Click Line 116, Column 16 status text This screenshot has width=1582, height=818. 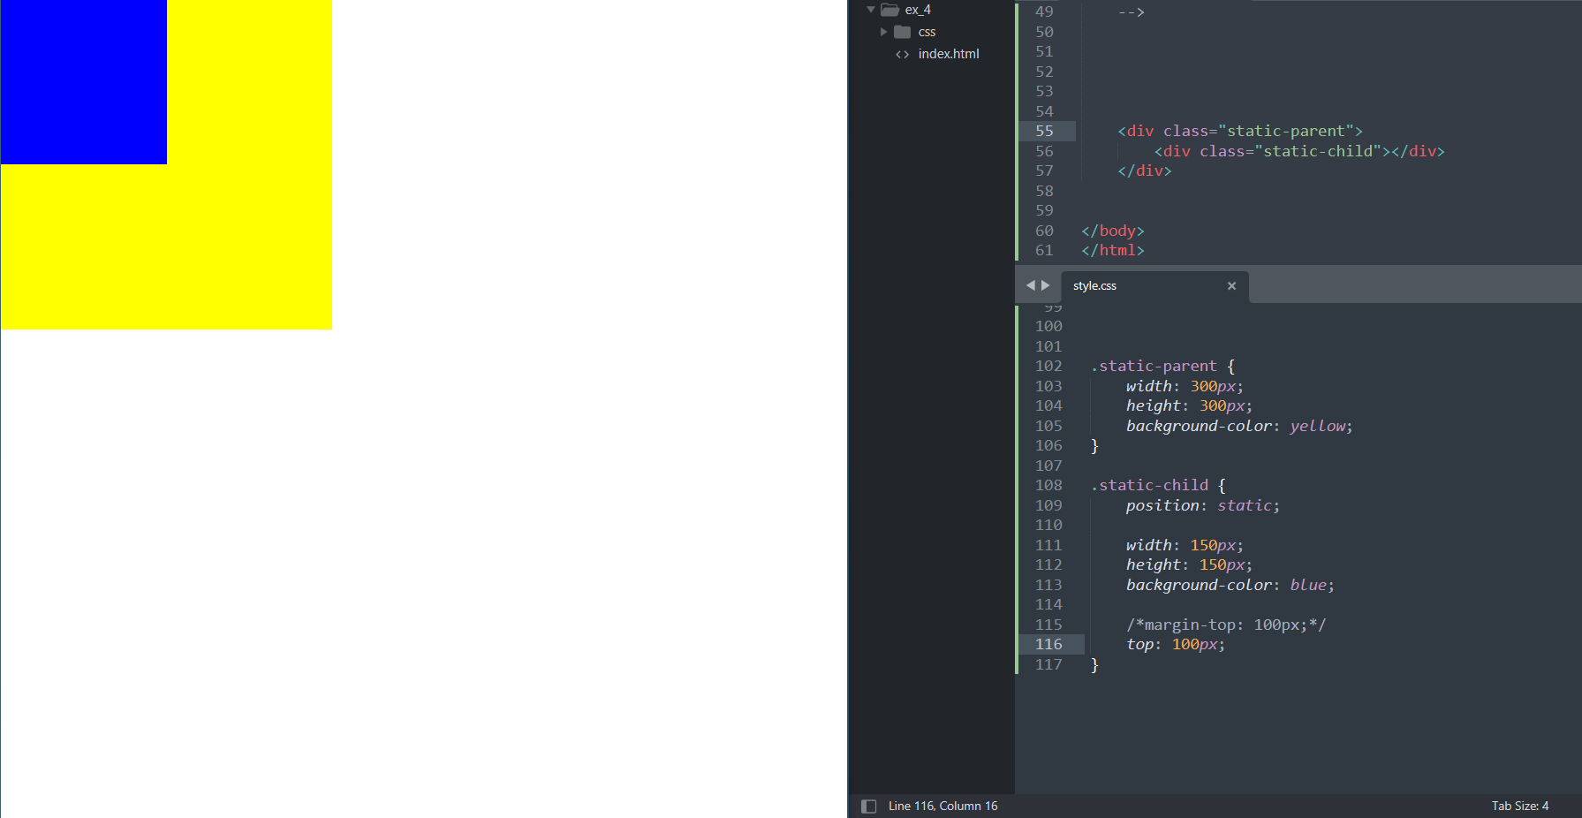tap(942, 806)
